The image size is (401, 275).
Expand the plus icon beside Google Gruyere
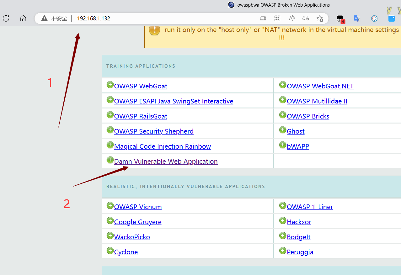point(110,220)
